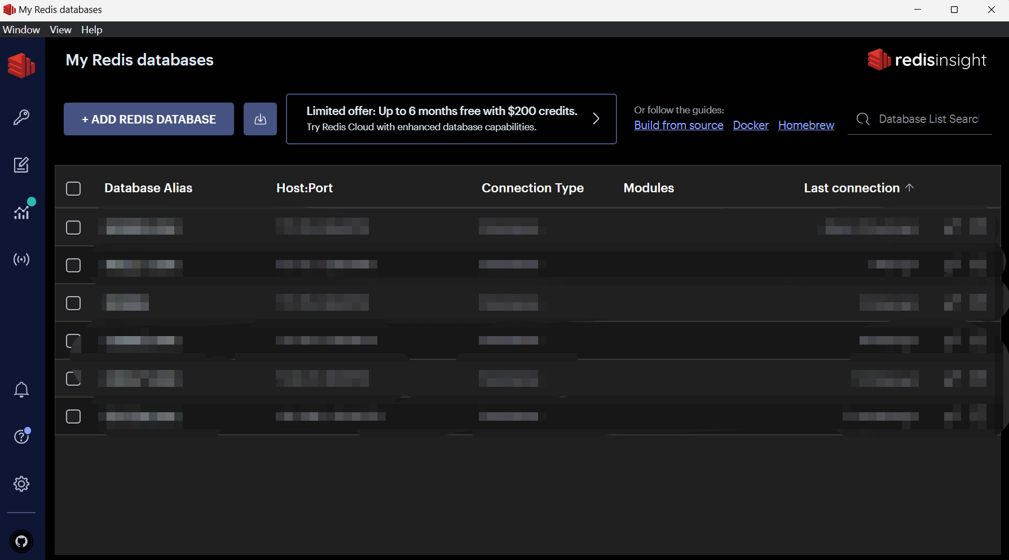This screenshot has height=560, width=1009.
Task: Open the Help center question-mark icon
Action: [x=21, y=436]
